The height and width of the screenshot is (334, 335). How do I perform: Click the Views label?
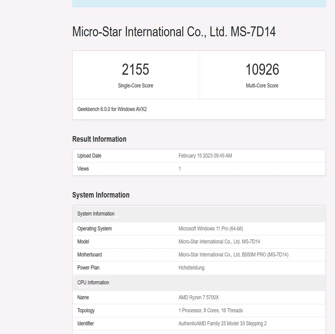pyautogui.click(x=83, y=169)
